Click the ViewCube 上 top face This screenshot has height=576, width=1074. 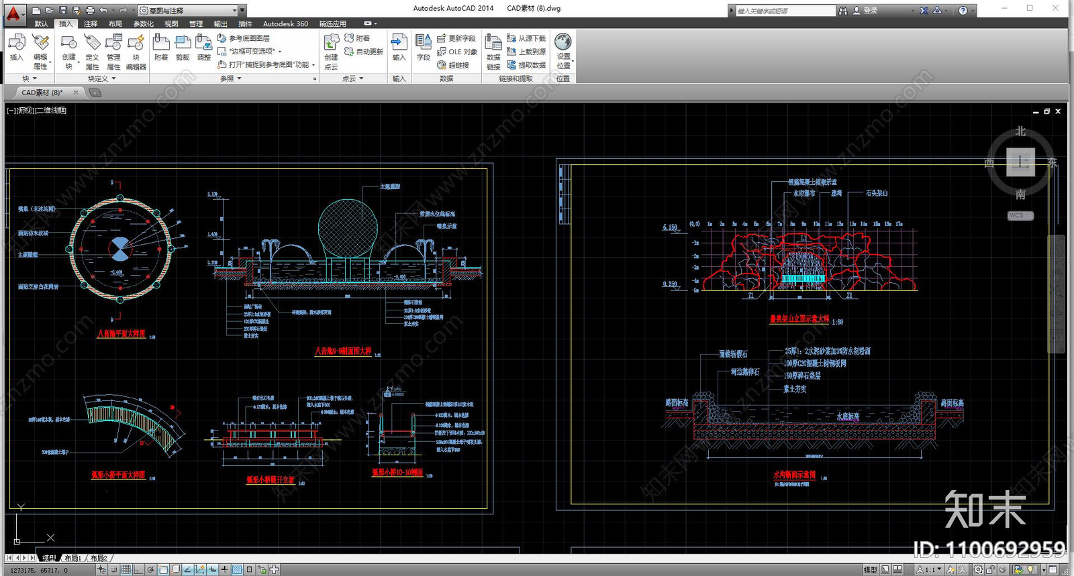coord(1020,162)
